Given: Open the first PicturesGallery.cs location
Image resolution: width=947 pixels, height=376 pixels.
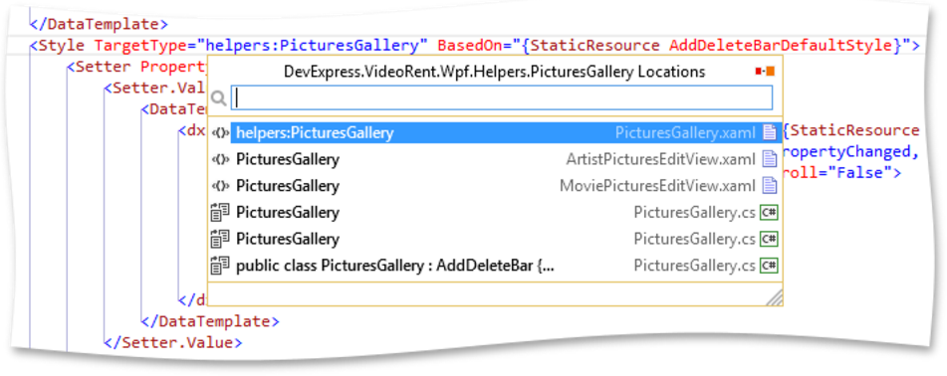Looking at the screenshot, I should point(494,212).
